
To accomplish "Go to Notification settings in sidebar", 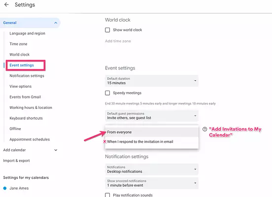I will point(27,76).
